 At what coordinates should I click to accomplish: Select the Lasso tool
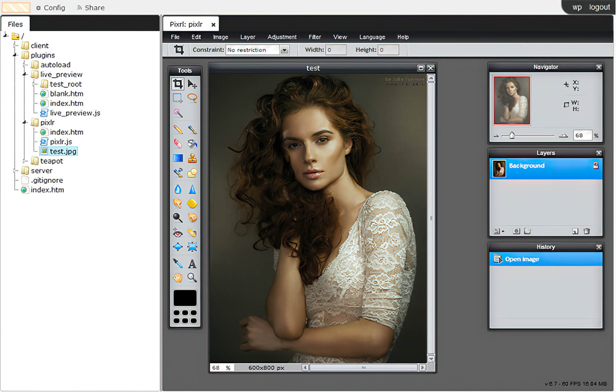coord(192,98)
